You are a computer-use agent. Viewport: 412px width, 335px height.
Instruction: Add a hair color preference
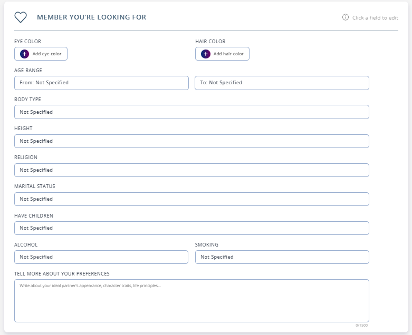pos(222,54)
